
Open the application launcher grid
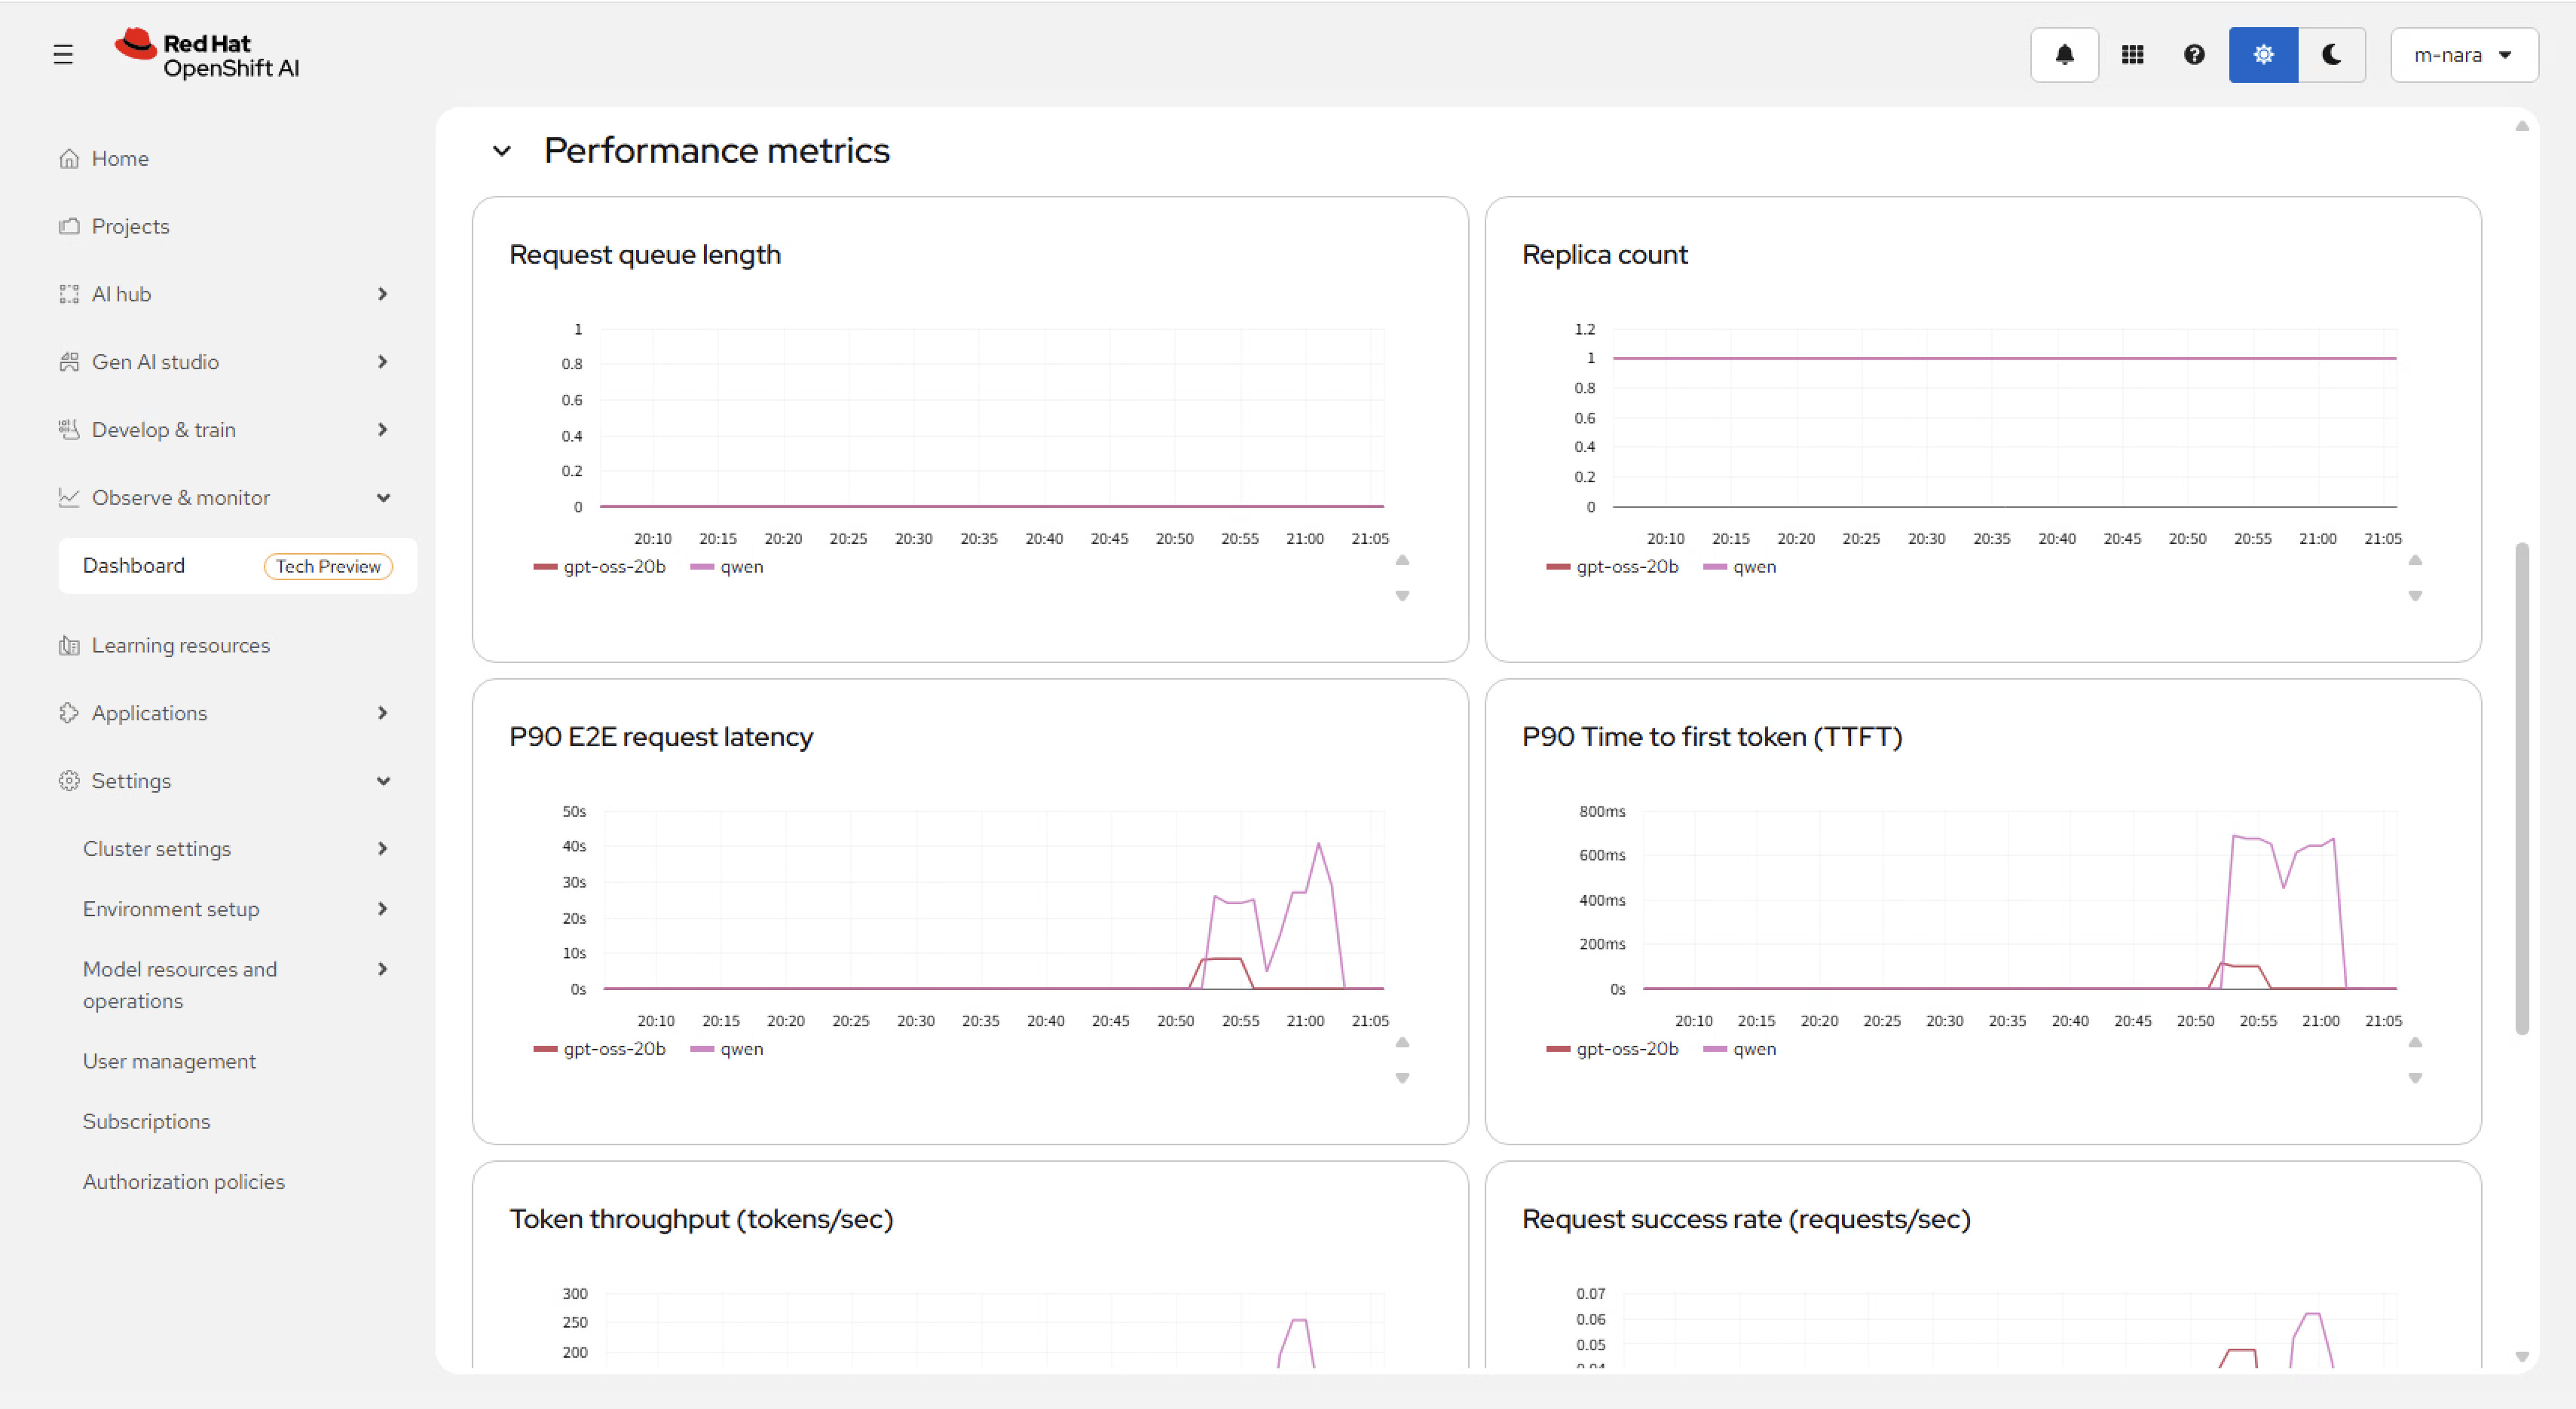pyautogui.click(x=2132, y=55)
